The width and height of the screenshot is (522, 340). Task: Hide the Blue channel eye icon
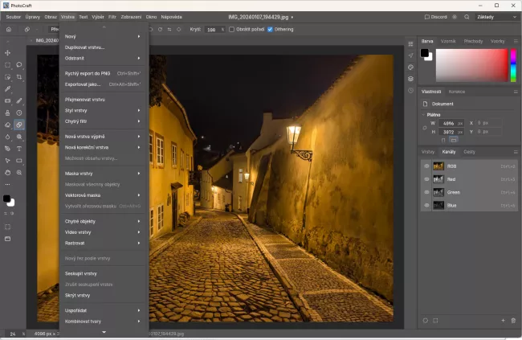coord(426,205)
